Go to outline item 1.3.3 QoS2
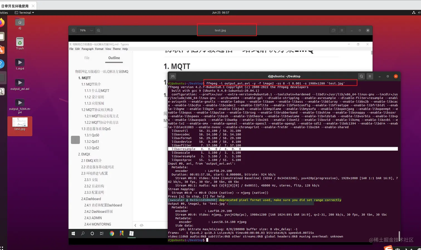The width and height of the screenshot is (421, 250). point(92,148)
